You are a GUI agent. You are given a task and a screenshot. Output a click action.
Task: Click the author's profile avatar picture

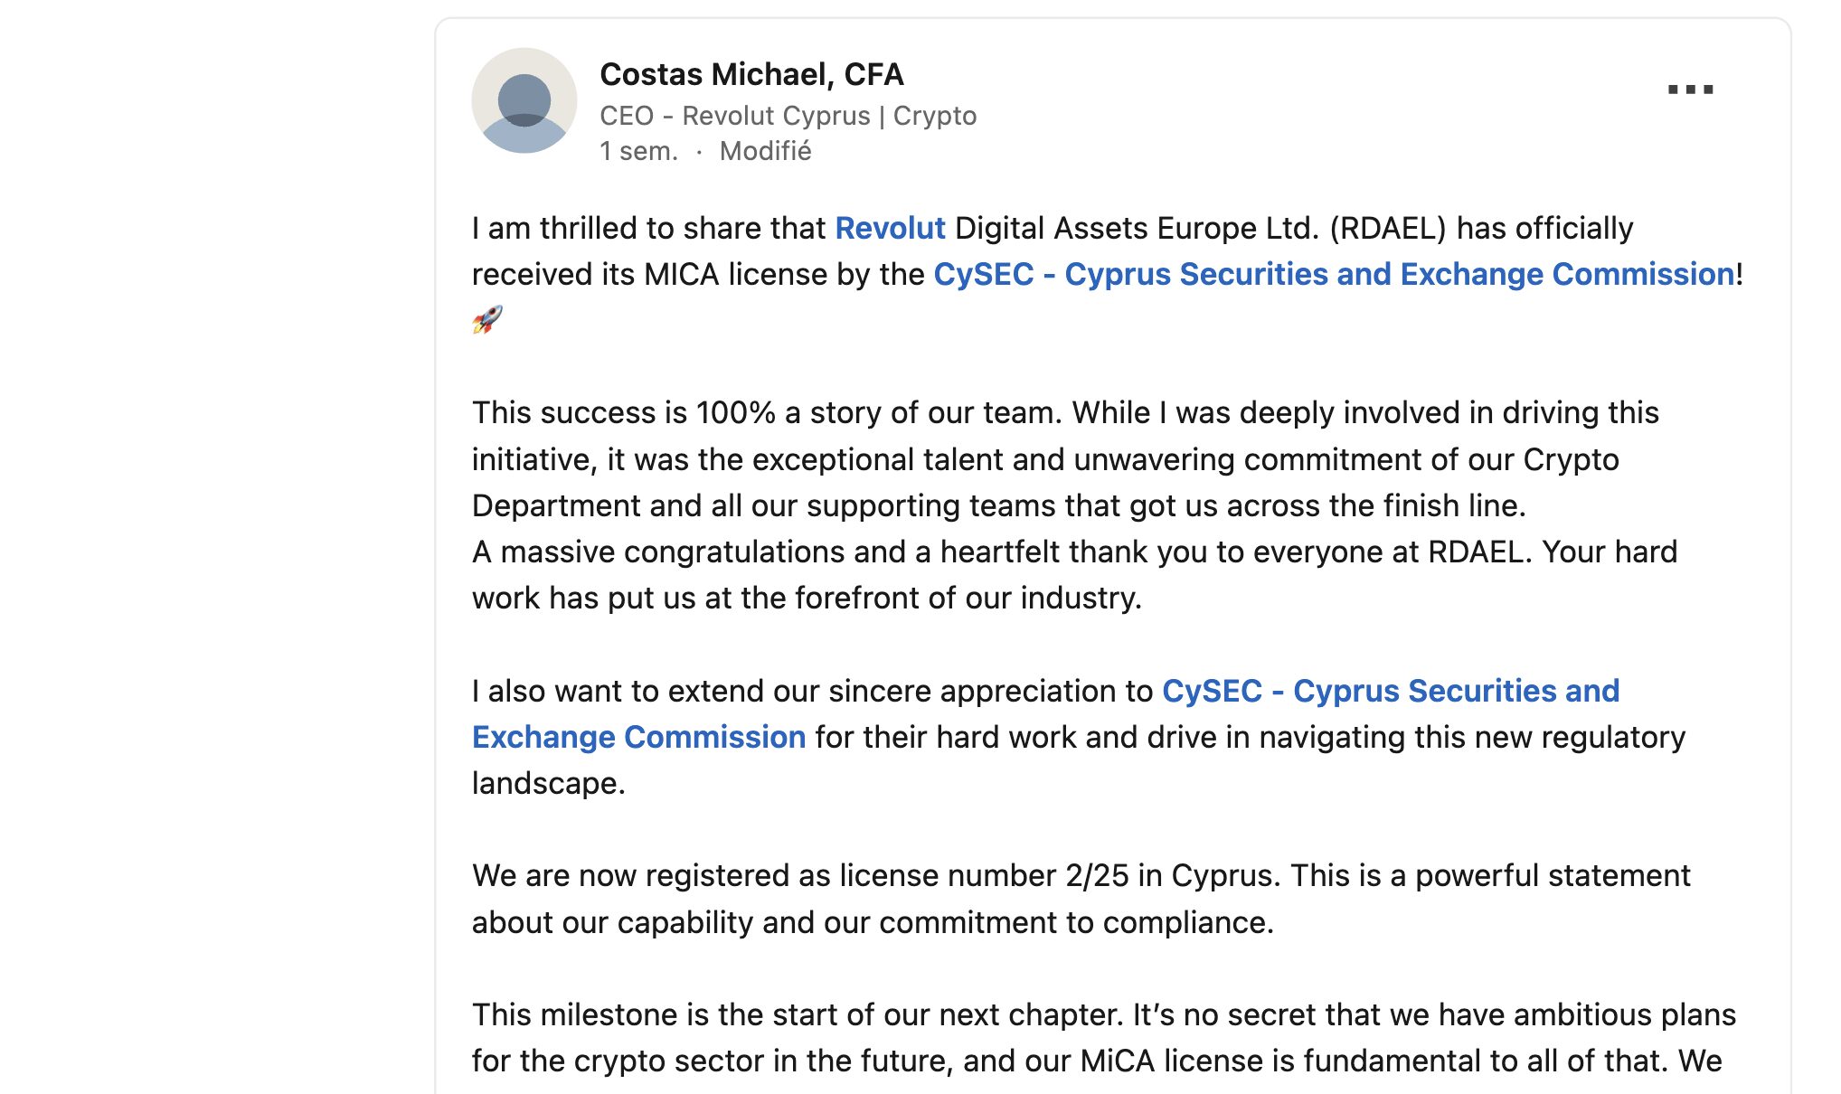click(524, 100)
